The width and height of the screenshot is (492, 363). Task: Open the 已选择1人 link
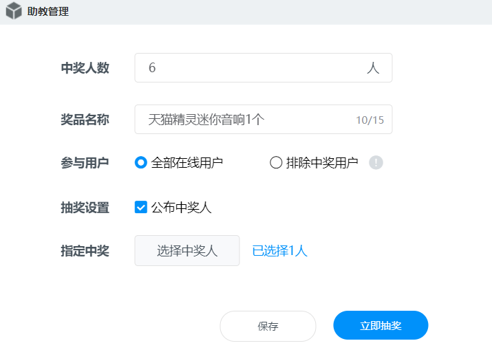click(x=279, y=251)
